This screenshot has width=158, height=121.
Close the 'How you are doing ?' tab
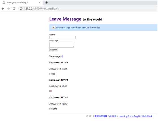coord(40,3)
